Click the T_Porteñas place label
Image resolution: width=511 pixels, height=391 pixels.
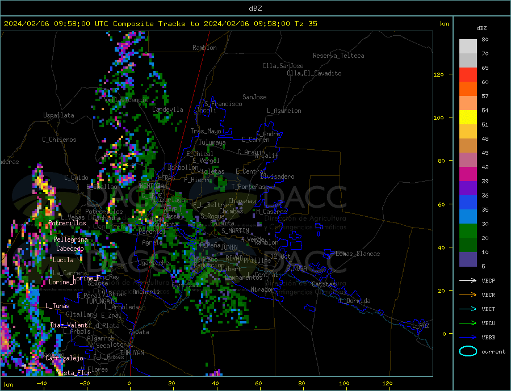click(249, 187)
